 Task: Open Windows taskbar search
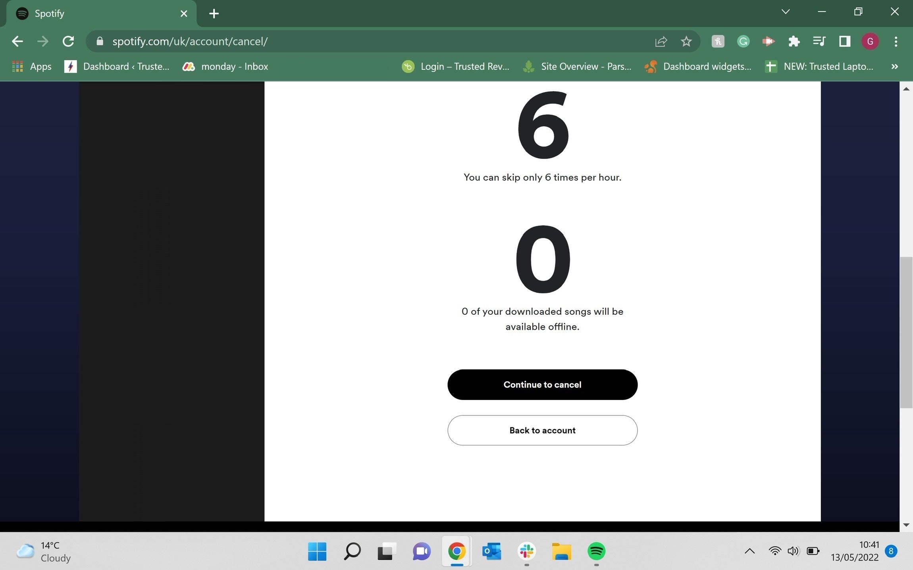pyautogui.click(x=352, y=551)
